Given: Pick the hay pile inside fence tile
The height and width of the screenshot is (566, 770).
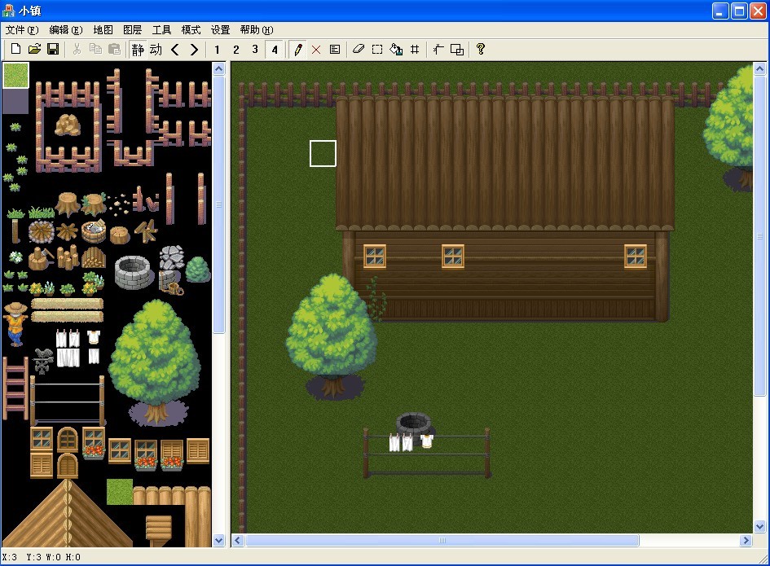Looking at the screenshot, I should pyautogui.click(x=68, y=125).
